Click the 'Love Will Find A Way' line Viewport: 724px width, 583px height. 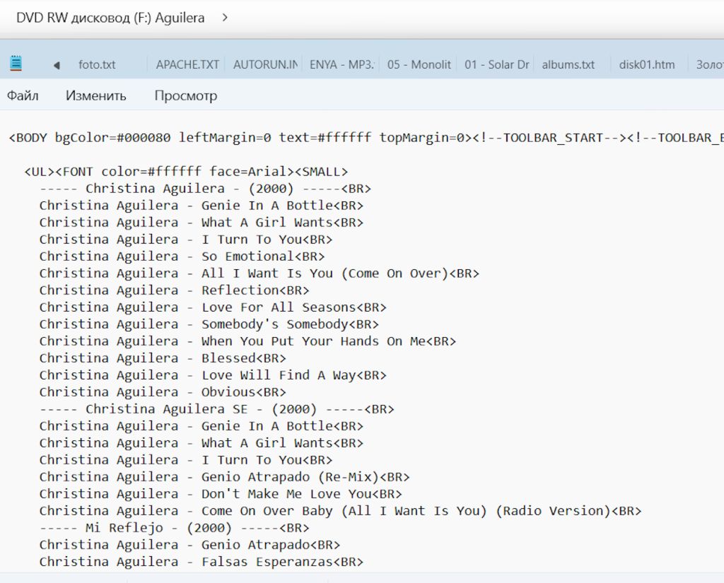213,375
